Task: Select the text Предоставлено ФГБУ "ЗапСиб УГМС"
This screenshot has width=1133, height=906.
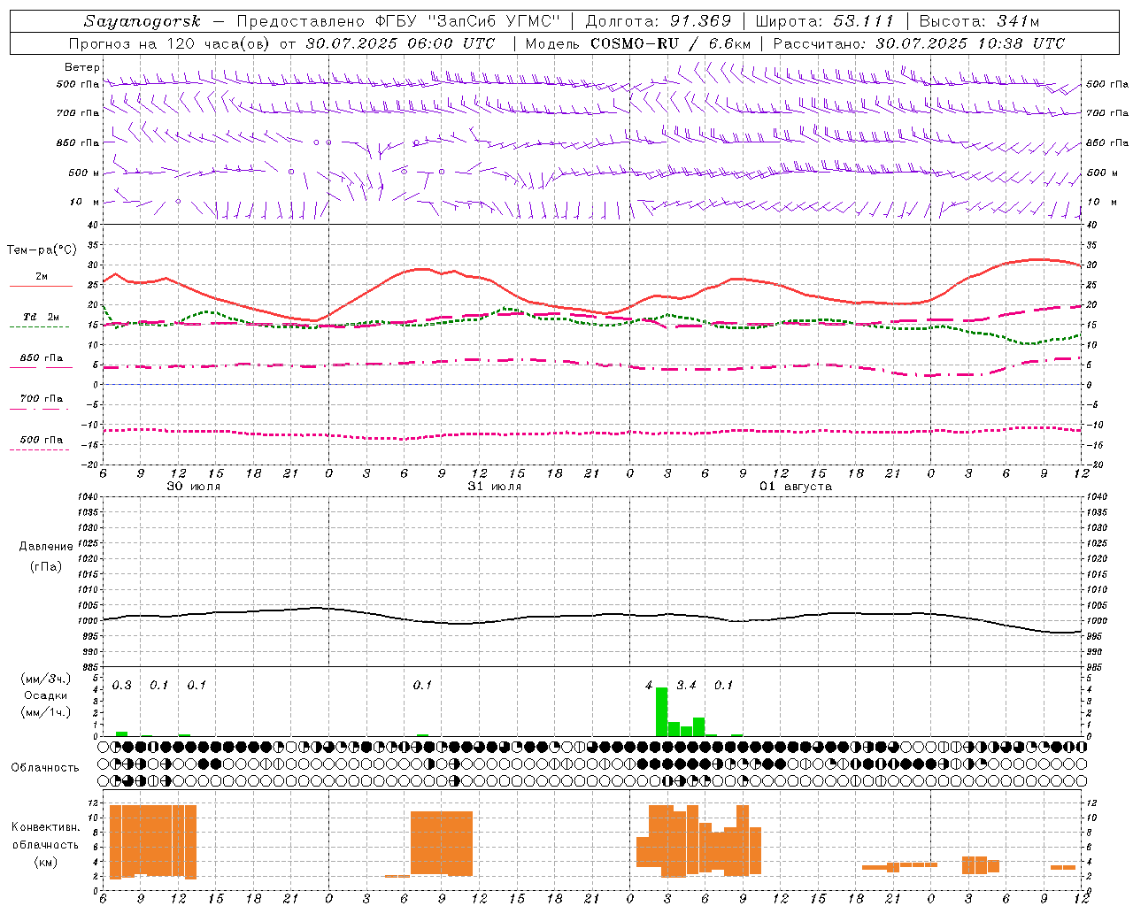Action: 397,21
